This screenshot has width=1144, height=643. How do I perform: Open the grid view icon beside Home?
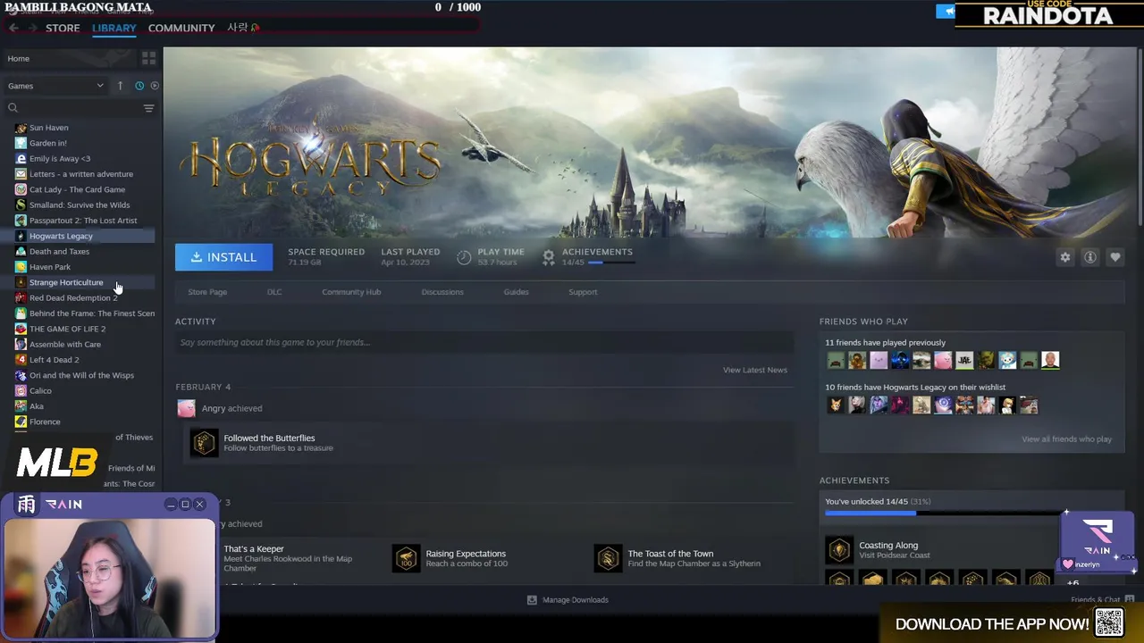148,58
